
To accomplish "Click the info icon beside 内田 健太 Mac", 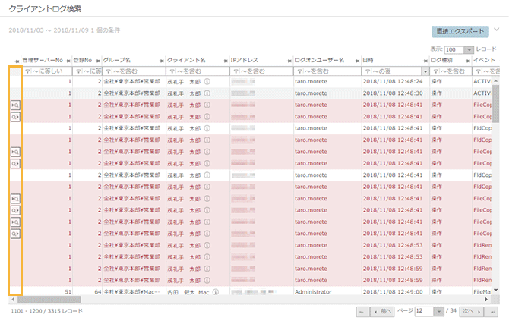I will coord(216,291).
